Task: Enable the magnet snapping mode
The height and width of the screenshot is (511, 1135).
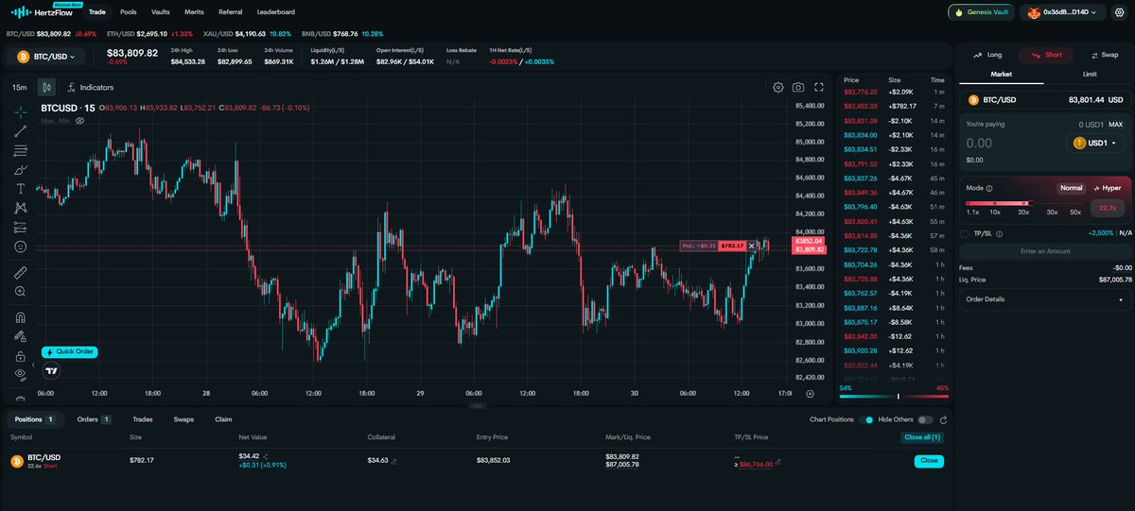Action: (20, 317)
